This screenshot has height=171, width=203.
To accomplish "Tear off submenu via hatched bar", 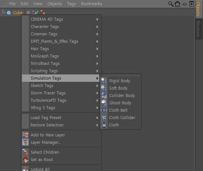I will (120, 75).
